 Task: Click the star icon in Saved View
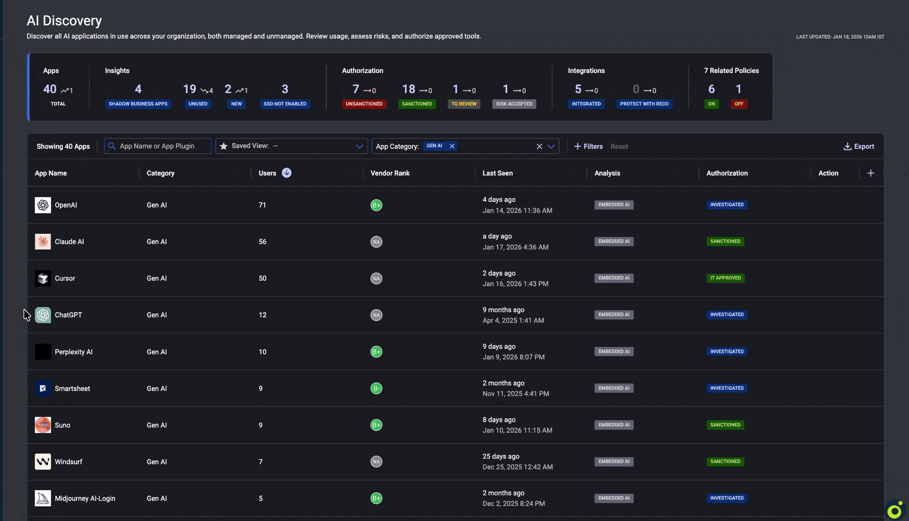pyautogui.click(x=223, y=146)
